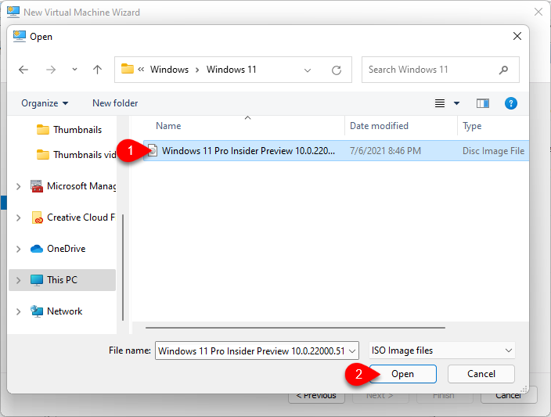
Task: Open more view options dropdown arrow
Action: pyautogui.click(x=456, y=103)
